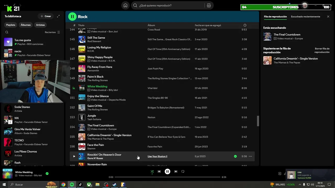Search inside Tu biblioteca with magnifier icon
Screen dimensions: 335x188
tap(7, 32)
